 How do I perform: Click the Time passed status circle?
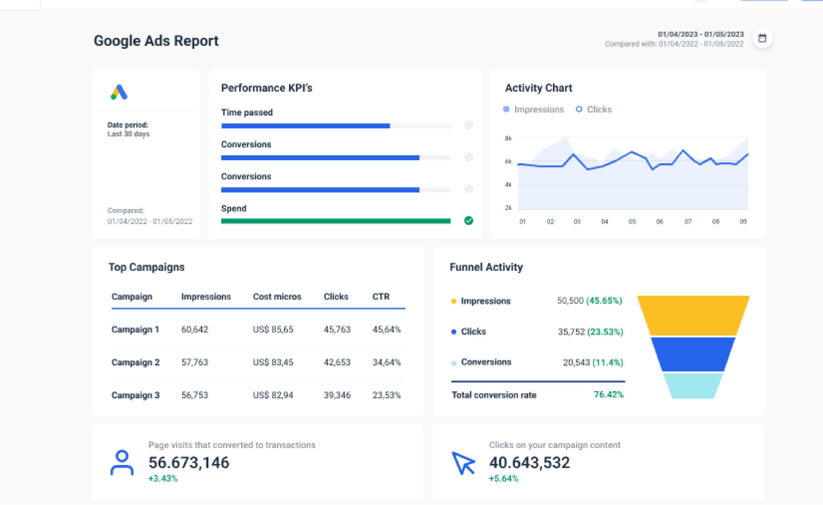pyautogui.click(x=468, y=125)
